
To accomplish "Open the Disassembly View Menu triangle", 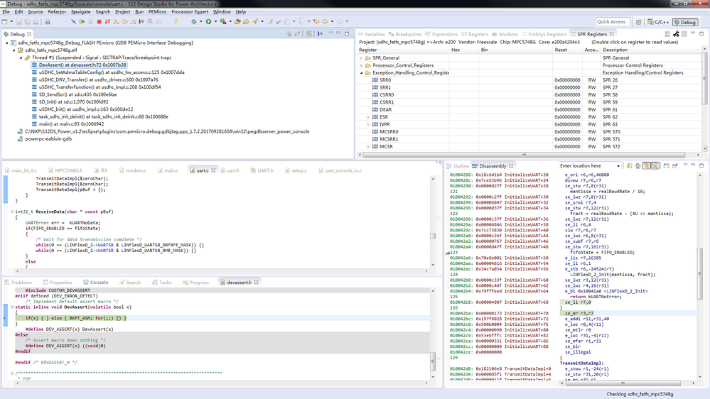I will [685, 165].
